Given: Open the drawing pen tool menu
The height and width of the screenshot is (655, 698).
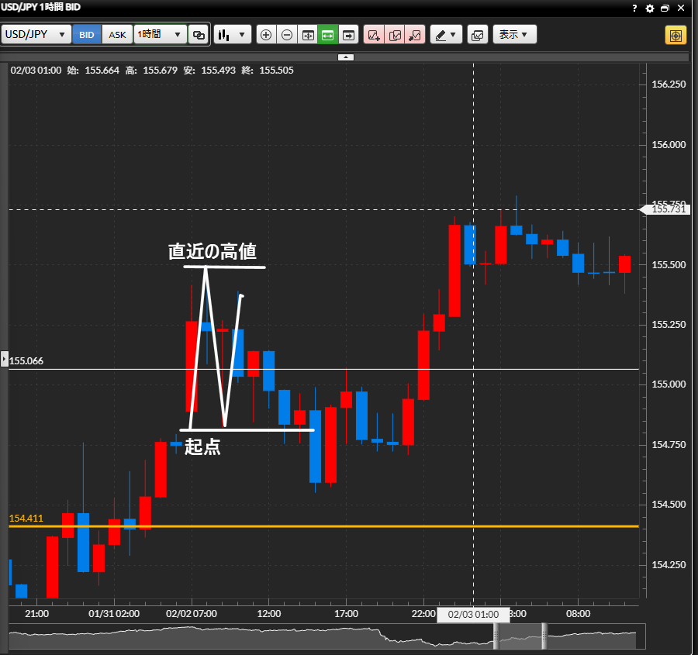Looking at the screenshot, I should tap(446, 35).
